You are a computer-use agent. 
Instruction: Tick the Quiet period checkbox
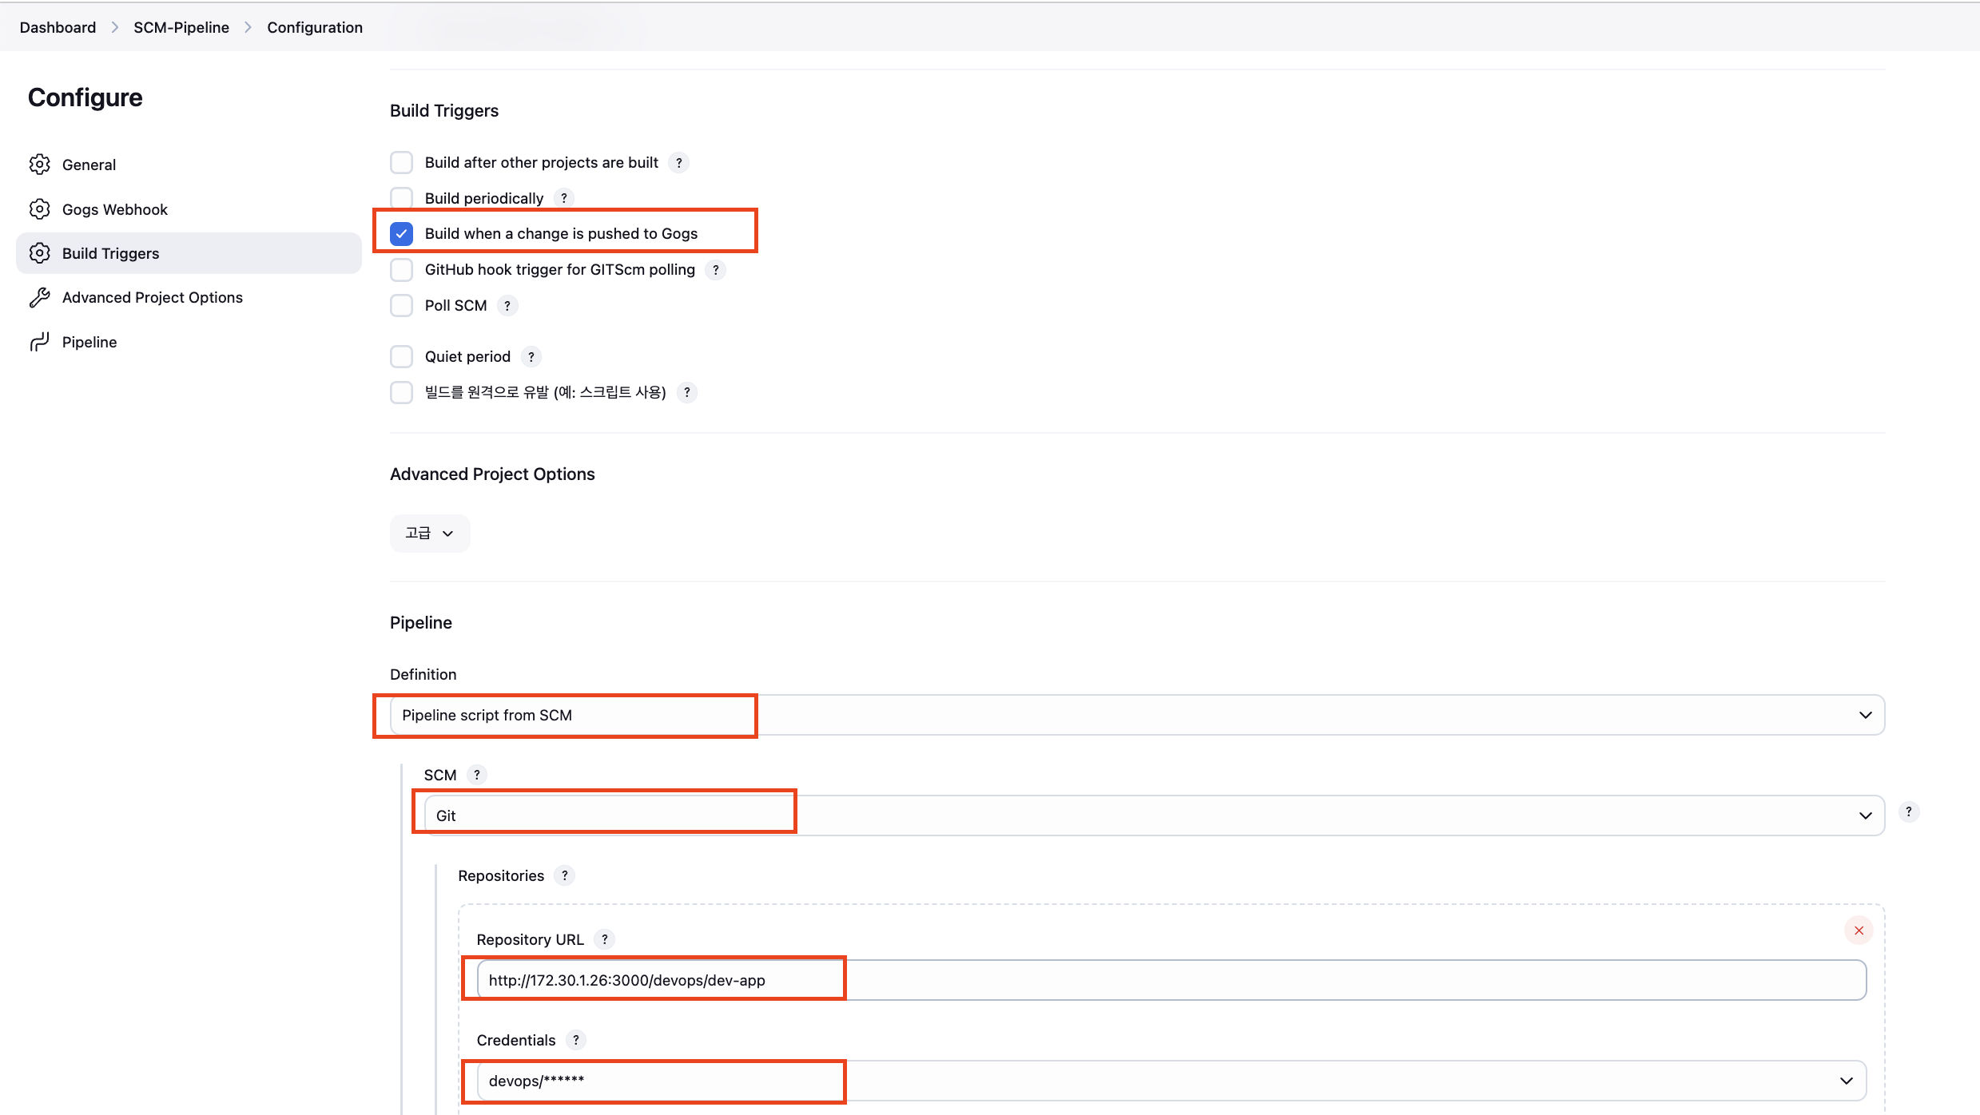coord(402,357)
